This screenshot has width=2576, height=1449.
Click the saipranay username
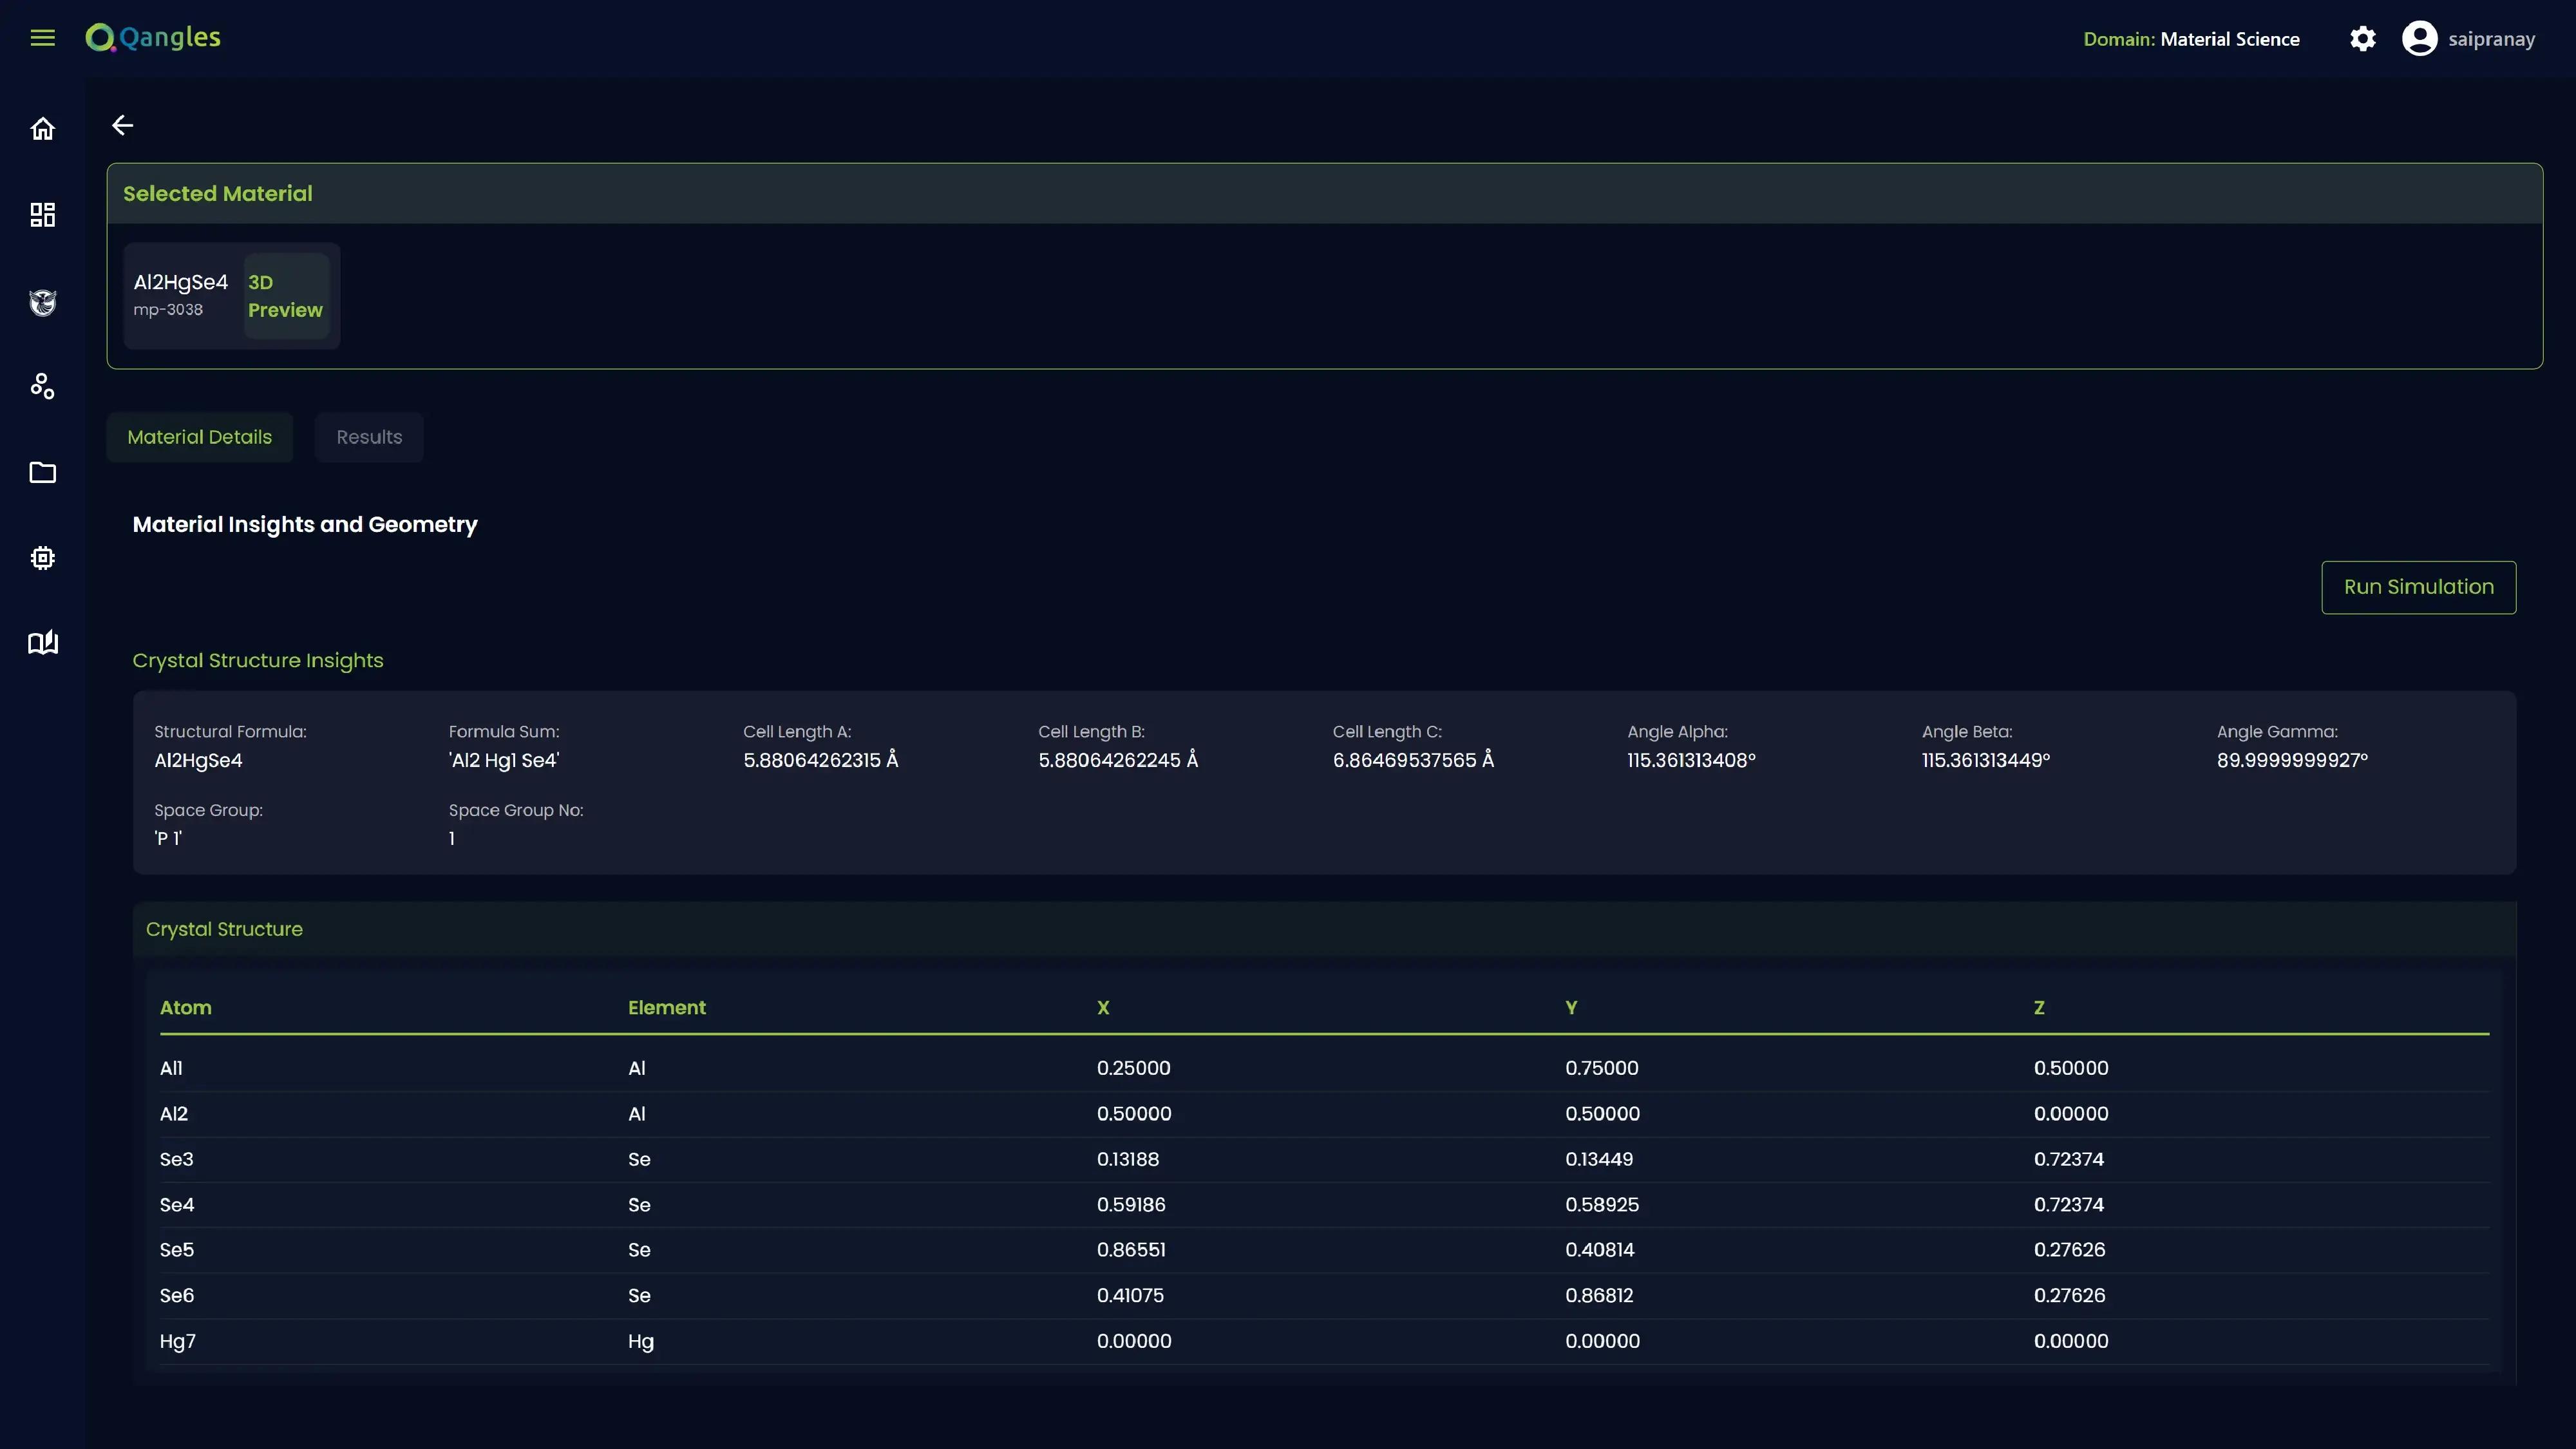click(2491, 39)
